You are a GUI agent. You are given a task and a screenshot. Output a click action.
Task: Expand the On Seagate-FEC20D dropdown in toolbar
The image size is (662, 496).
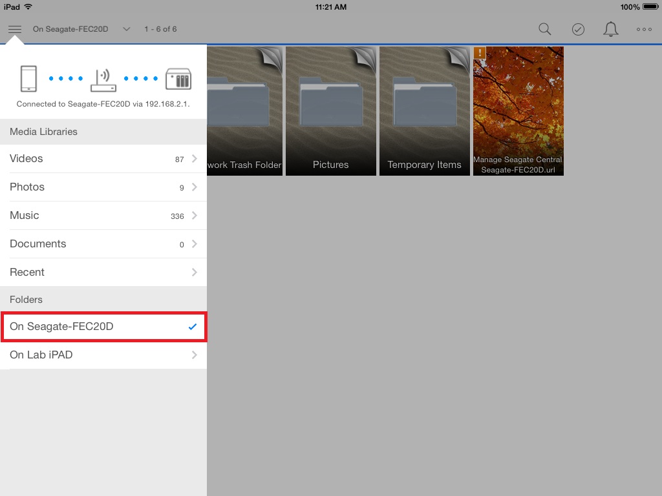pyautogui.click(x=126, y=29)
